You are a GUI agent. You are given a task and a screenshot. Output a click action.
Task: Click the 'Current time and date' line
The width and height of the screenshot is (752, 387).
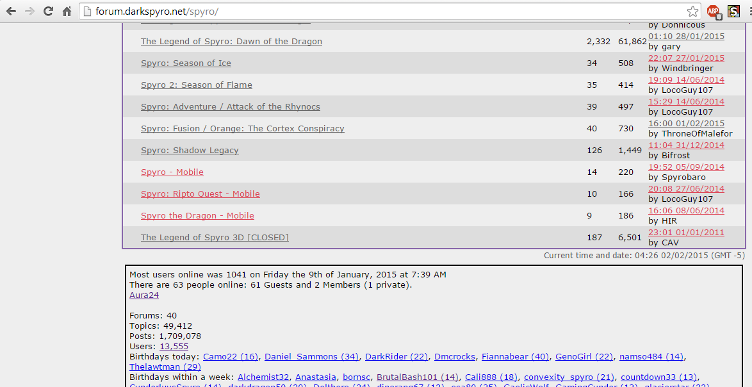click(x=644, y=256)
